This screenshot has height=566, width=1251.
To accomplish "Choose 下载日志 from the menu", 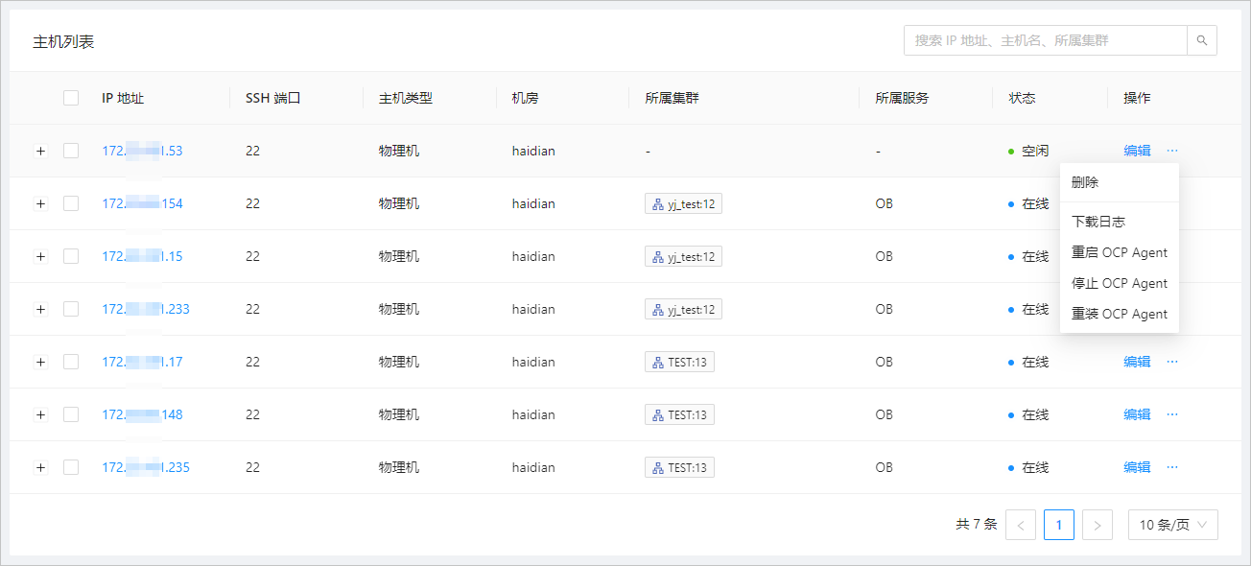I will tap(1120, 222).
